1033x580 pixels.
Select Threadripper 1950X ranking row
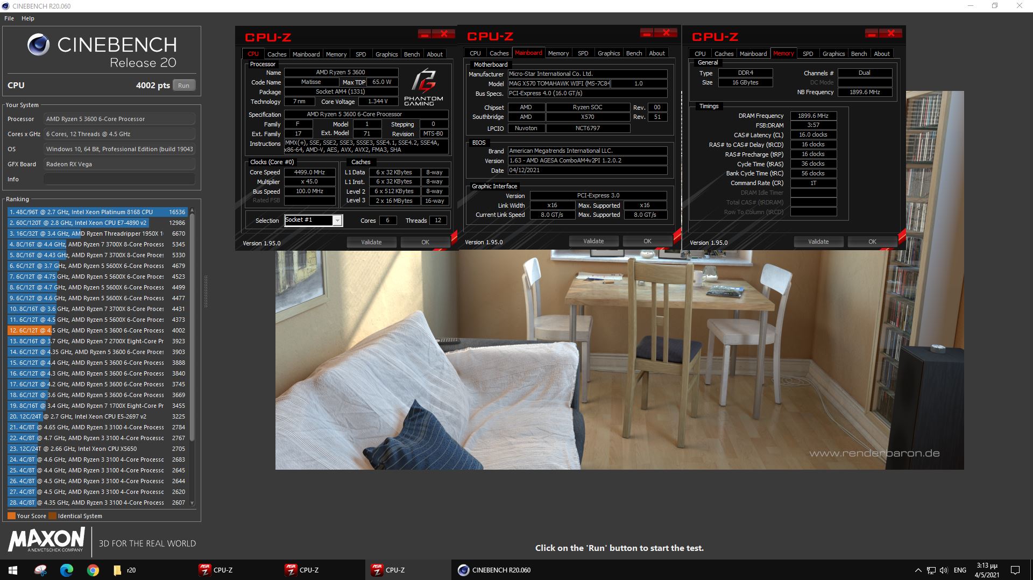point(97,234)
